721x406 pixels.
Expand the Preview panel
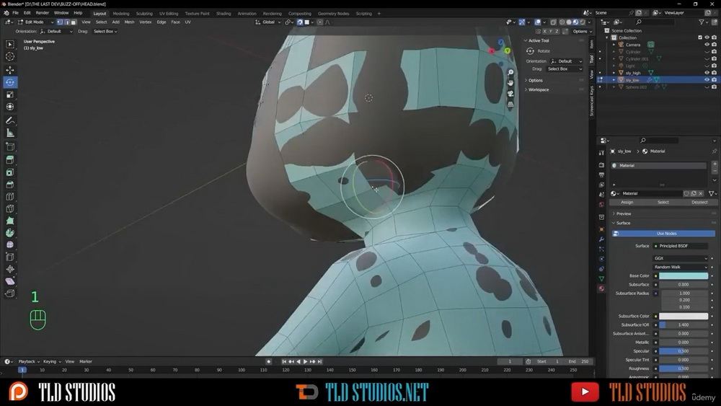(x=623, y=213)
